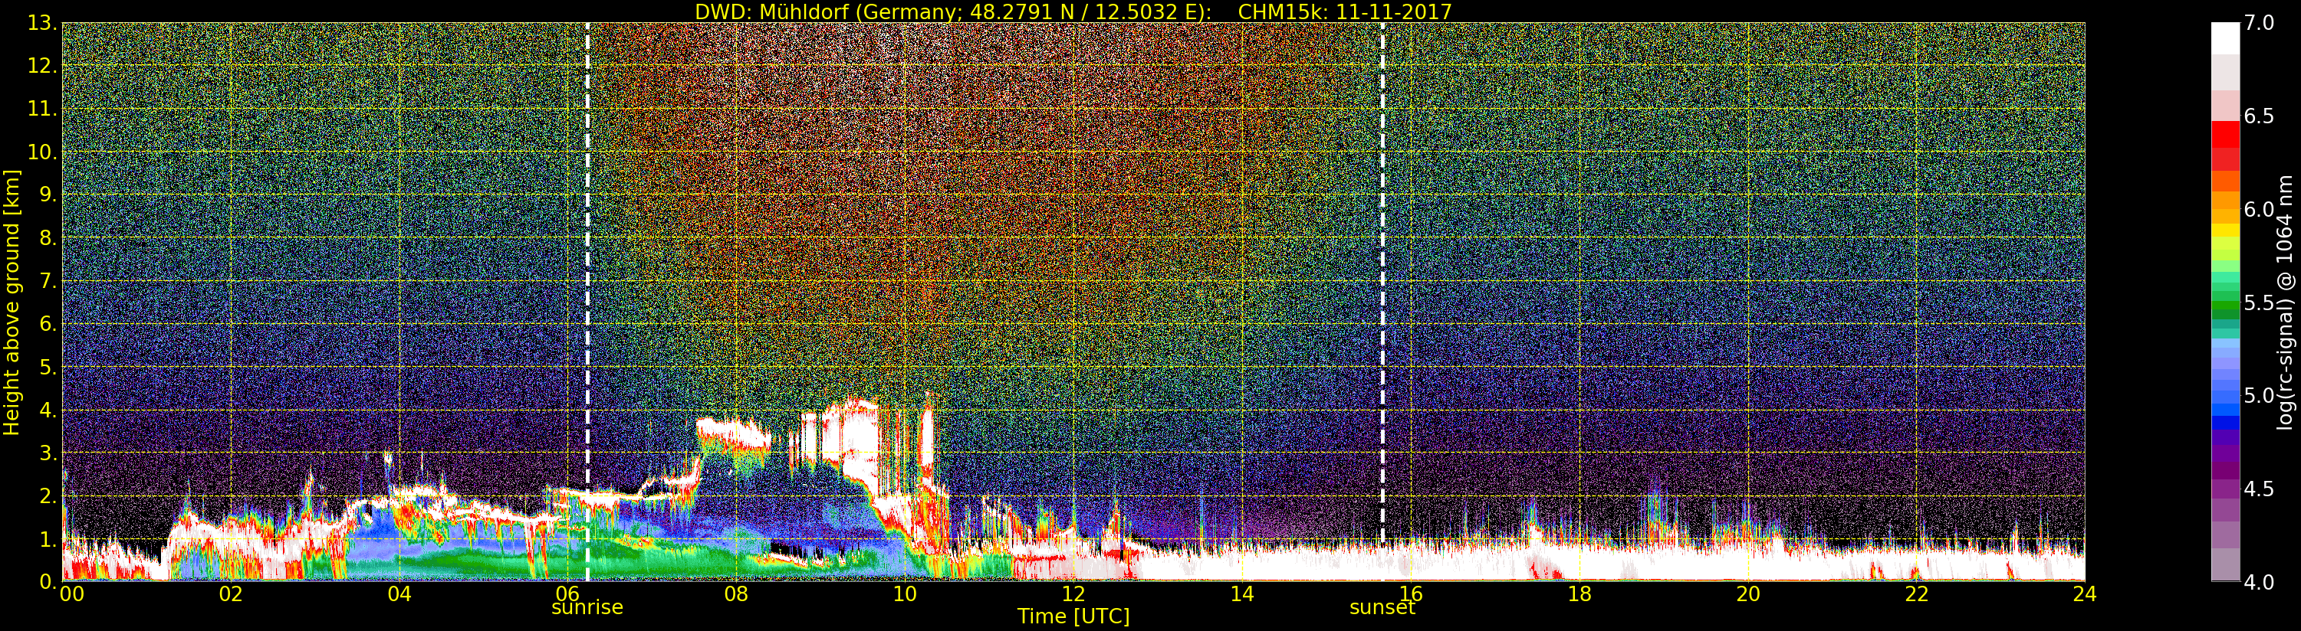The image size is (2301, 631).
Task: Click the time axis tick '02'
Action: tap(231, 594)
